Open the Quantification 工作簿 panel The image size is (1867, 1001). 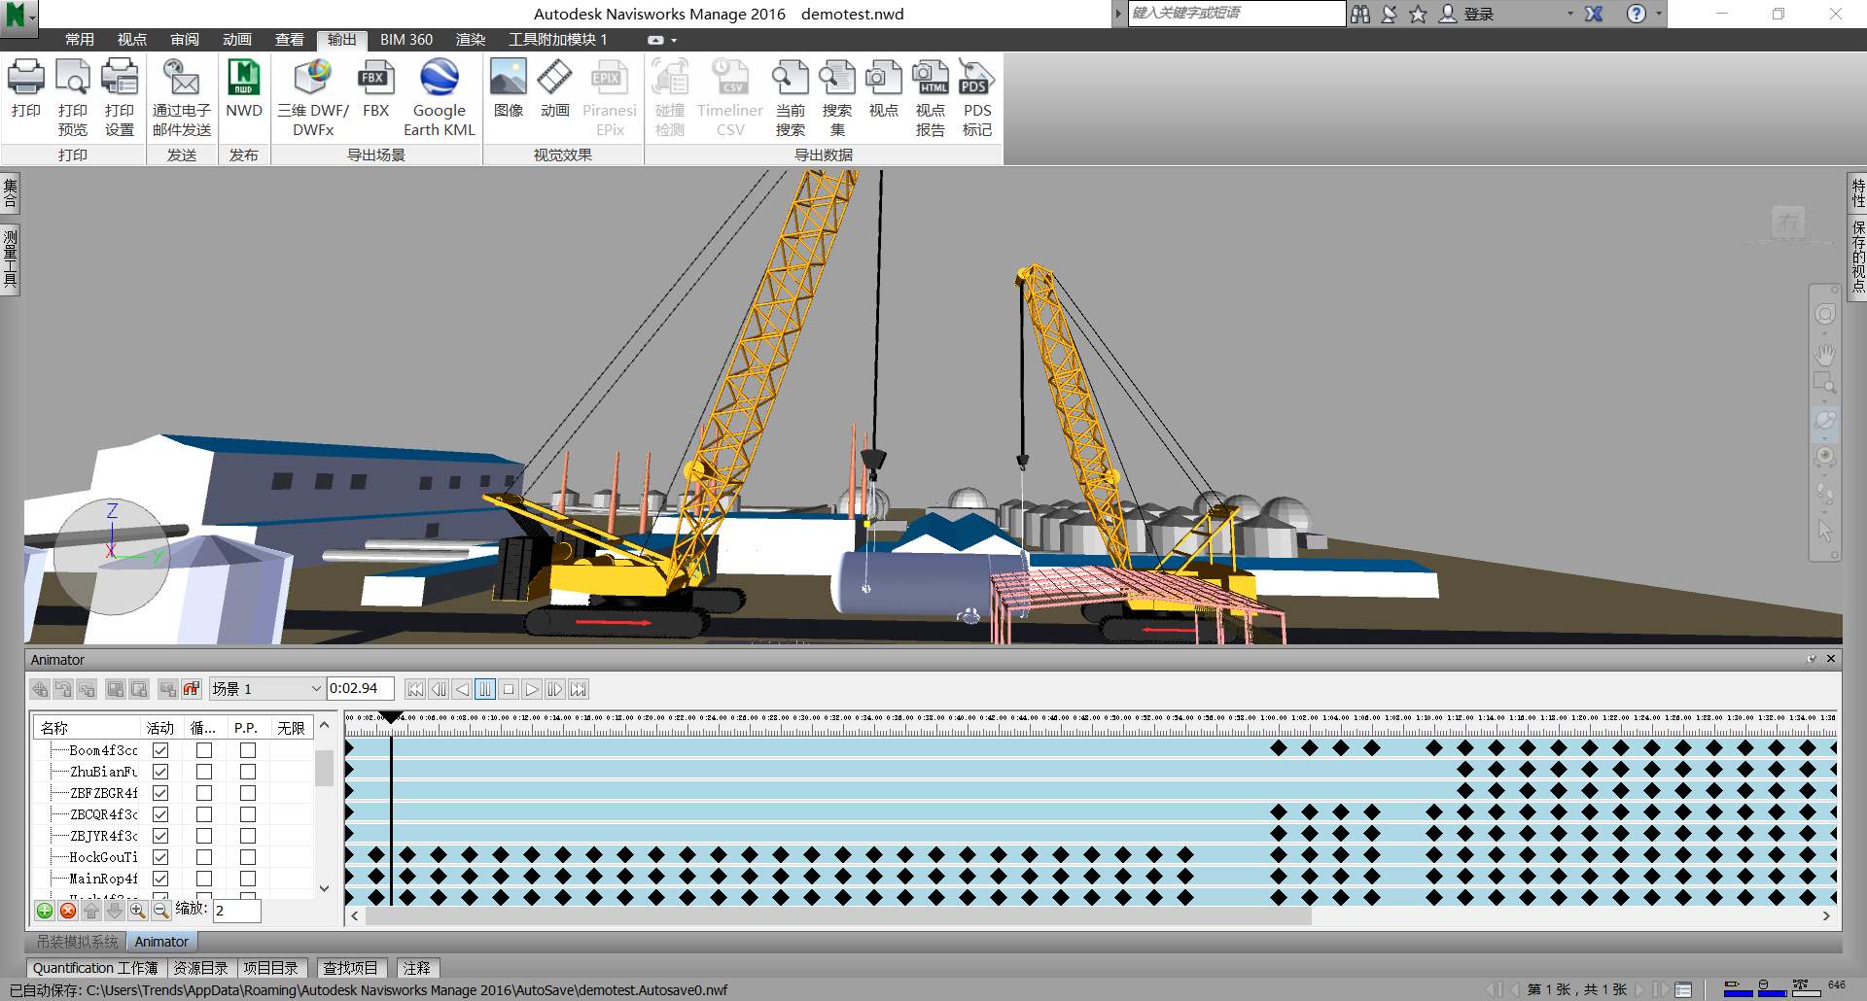tap(95, 968)
